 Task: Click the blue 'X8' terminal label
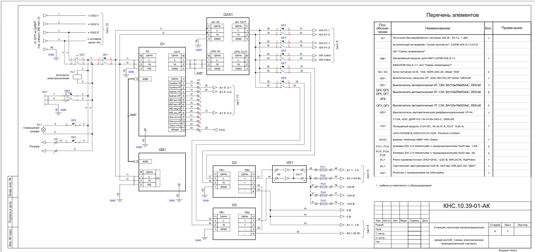[55, 139]
